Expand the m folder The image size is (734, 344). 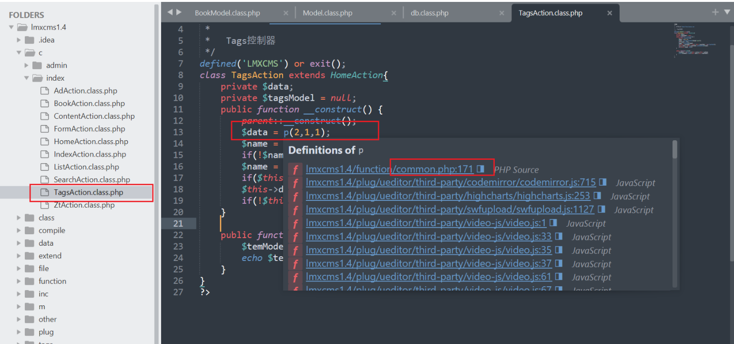click(x=19, y=307)
